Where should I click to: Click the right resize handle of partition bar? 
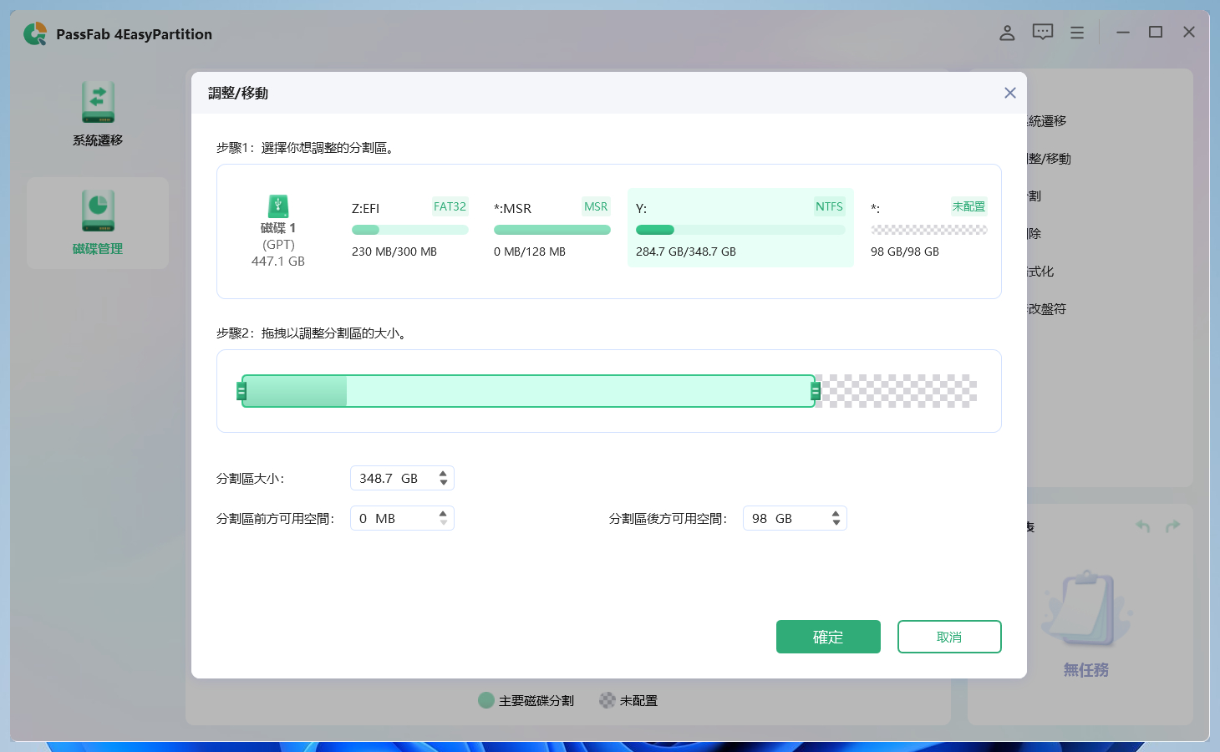click(816, 391)
